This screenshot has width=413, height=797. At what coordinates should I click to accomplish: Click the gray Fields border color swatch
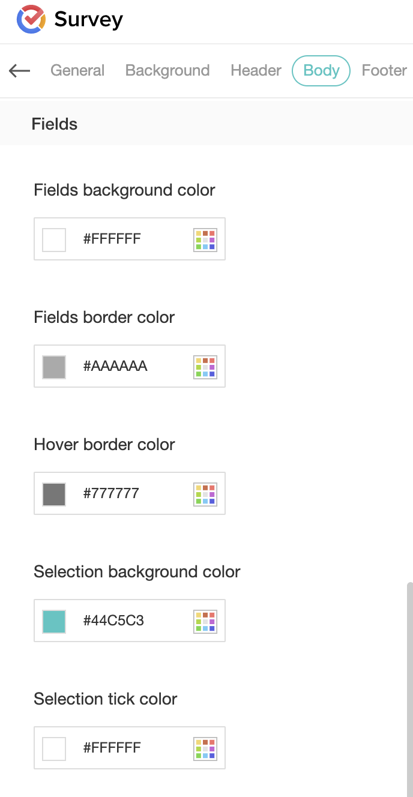click(54, 367)
